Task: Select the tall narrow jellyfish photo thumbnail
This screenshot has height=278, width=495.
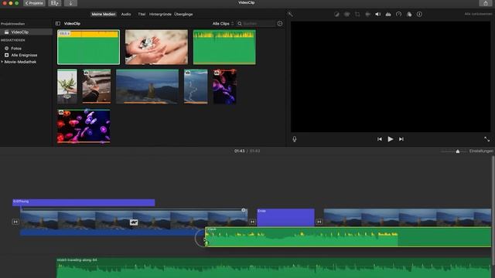Action: pos(224,86)
